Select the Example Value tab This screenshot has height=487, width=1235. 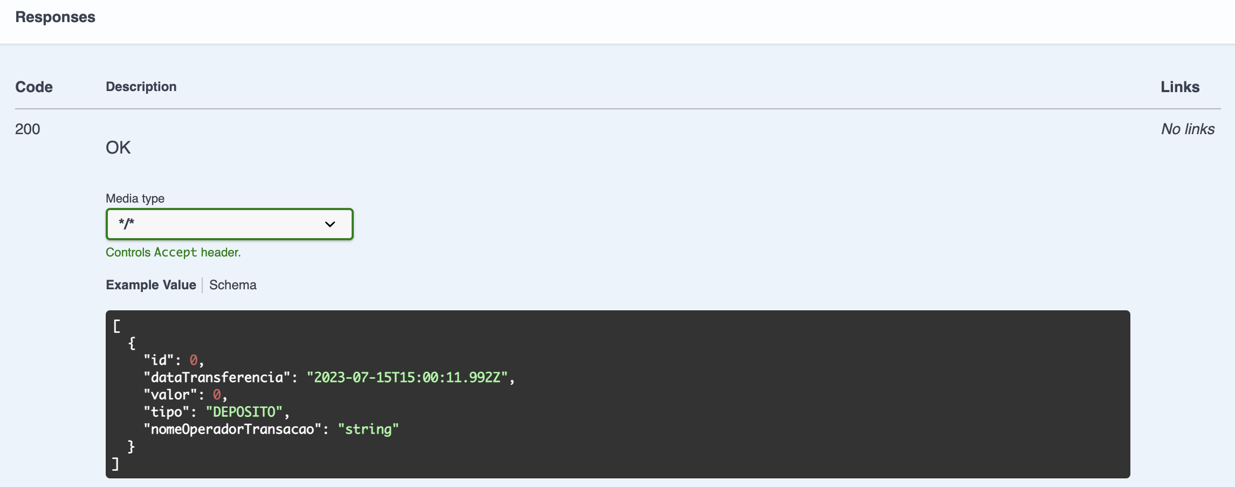tap(151, 284)
